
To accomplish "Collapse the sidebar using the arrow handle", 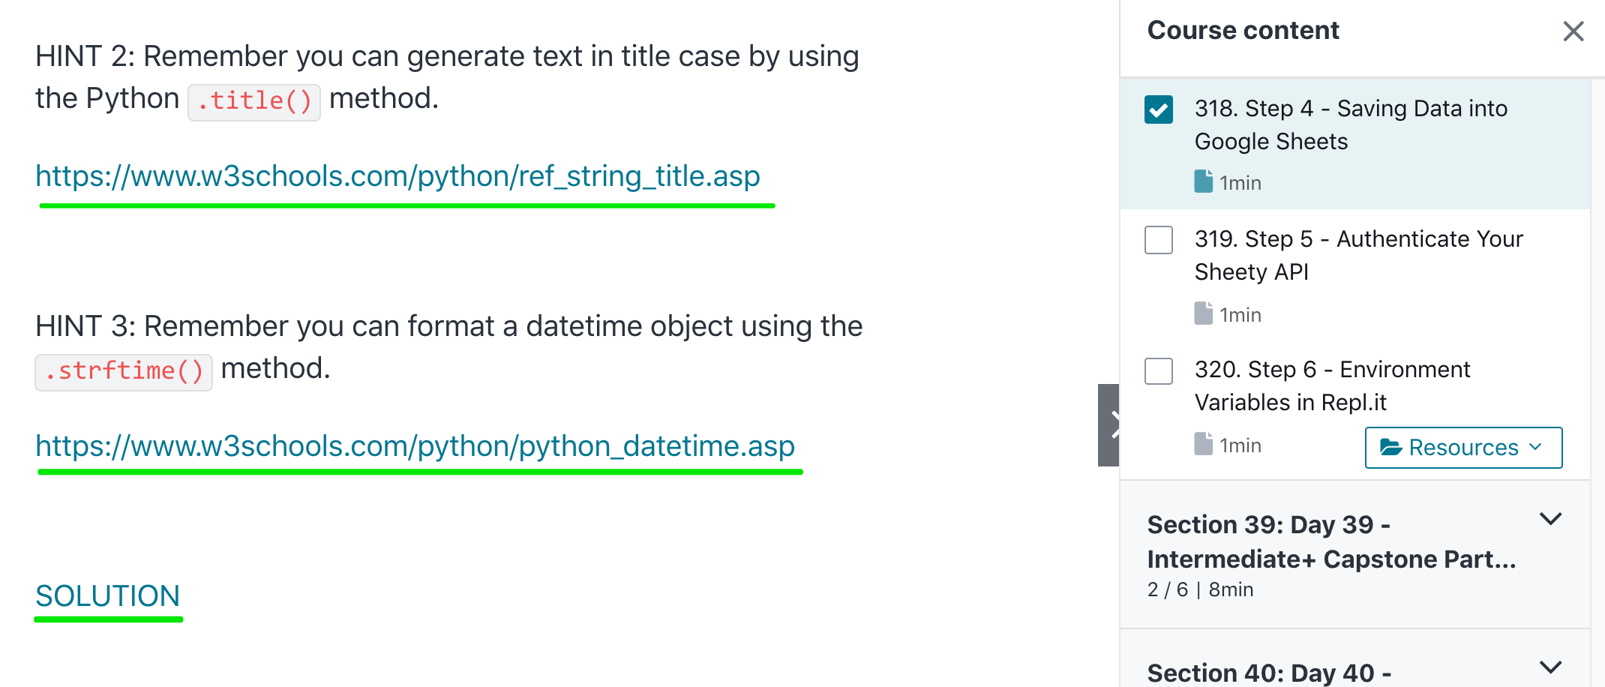I will [x=1110, y=424].
